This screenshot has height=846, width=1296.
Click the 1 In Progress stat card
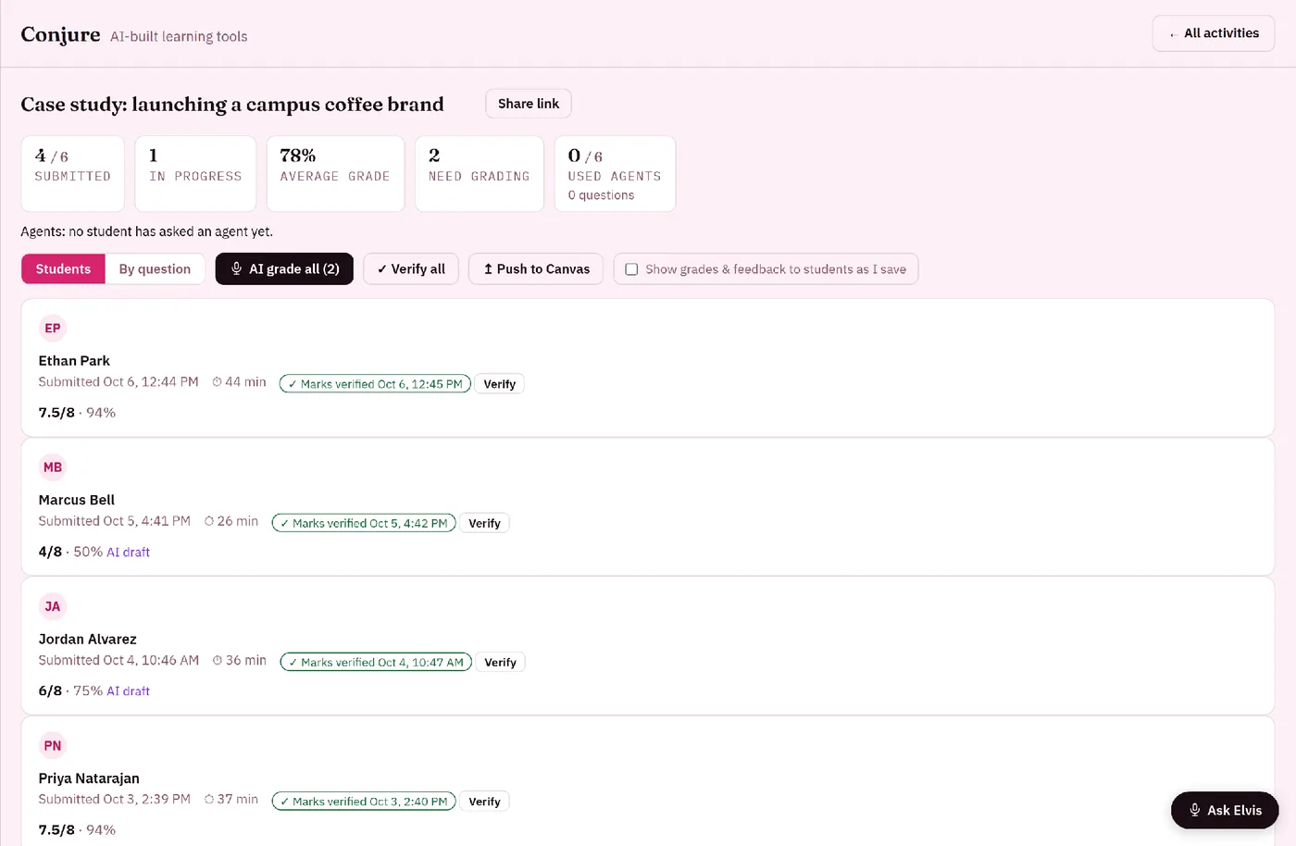[x=195, y=174]
